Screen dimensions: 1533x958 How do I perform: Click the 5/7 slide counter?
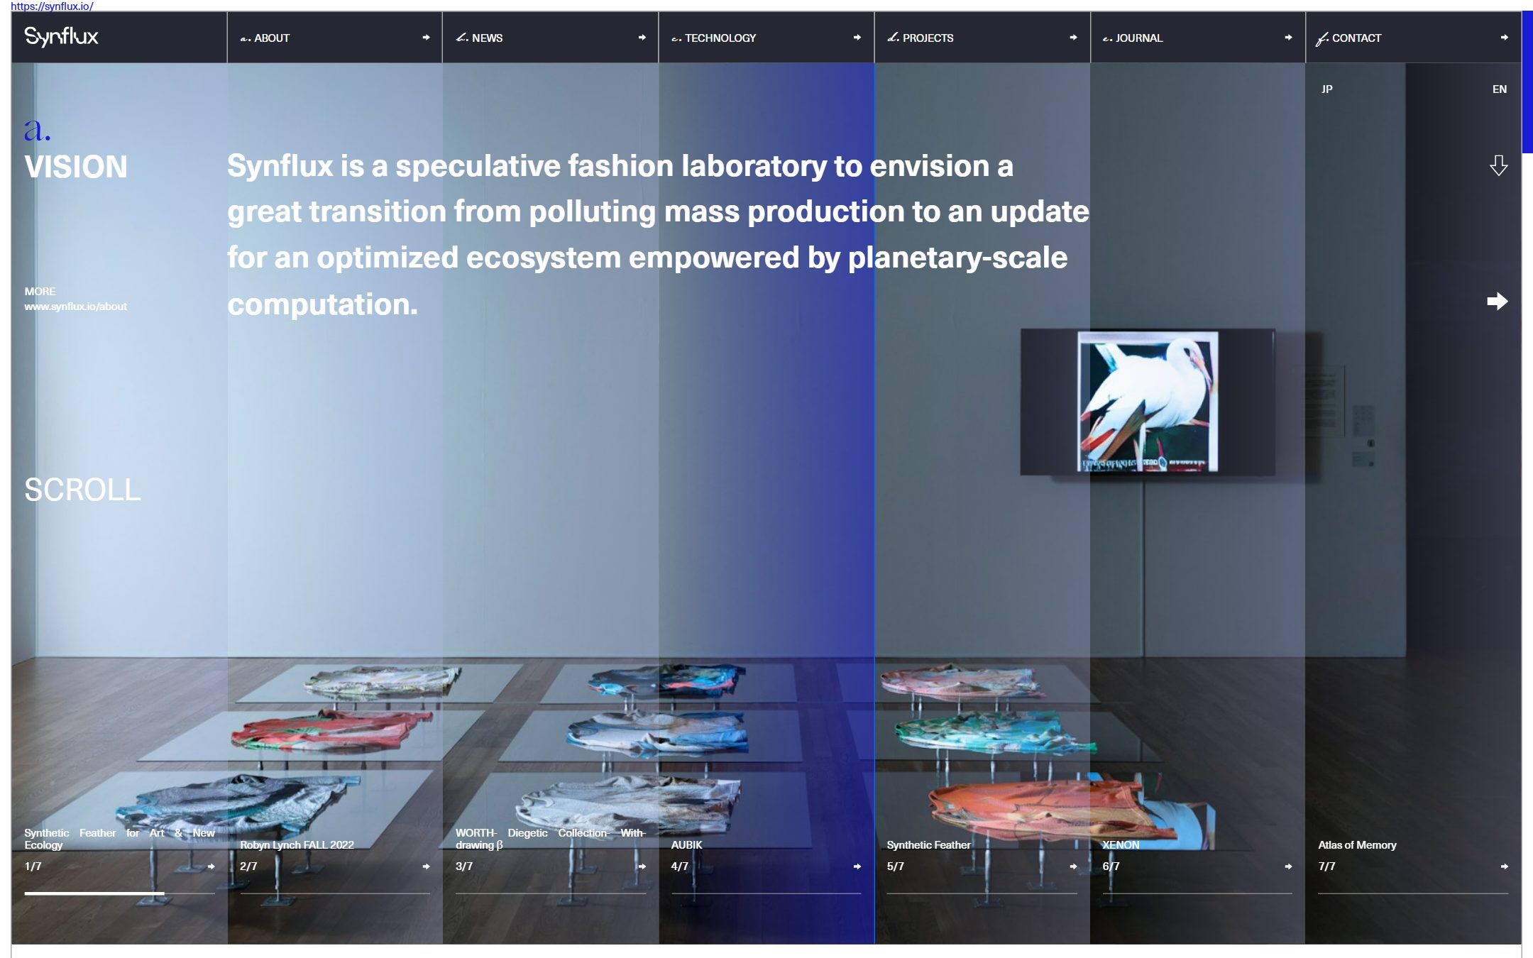tap(895, 866)
